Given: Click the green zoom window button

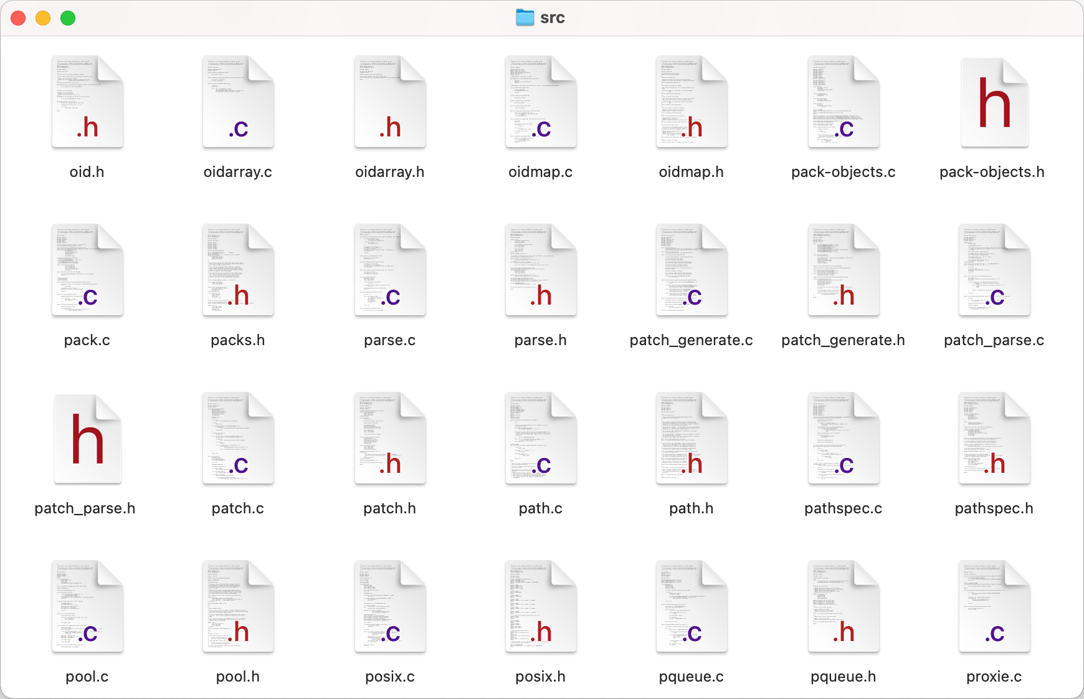Looking at the screenshot, I should click(68, 18).
